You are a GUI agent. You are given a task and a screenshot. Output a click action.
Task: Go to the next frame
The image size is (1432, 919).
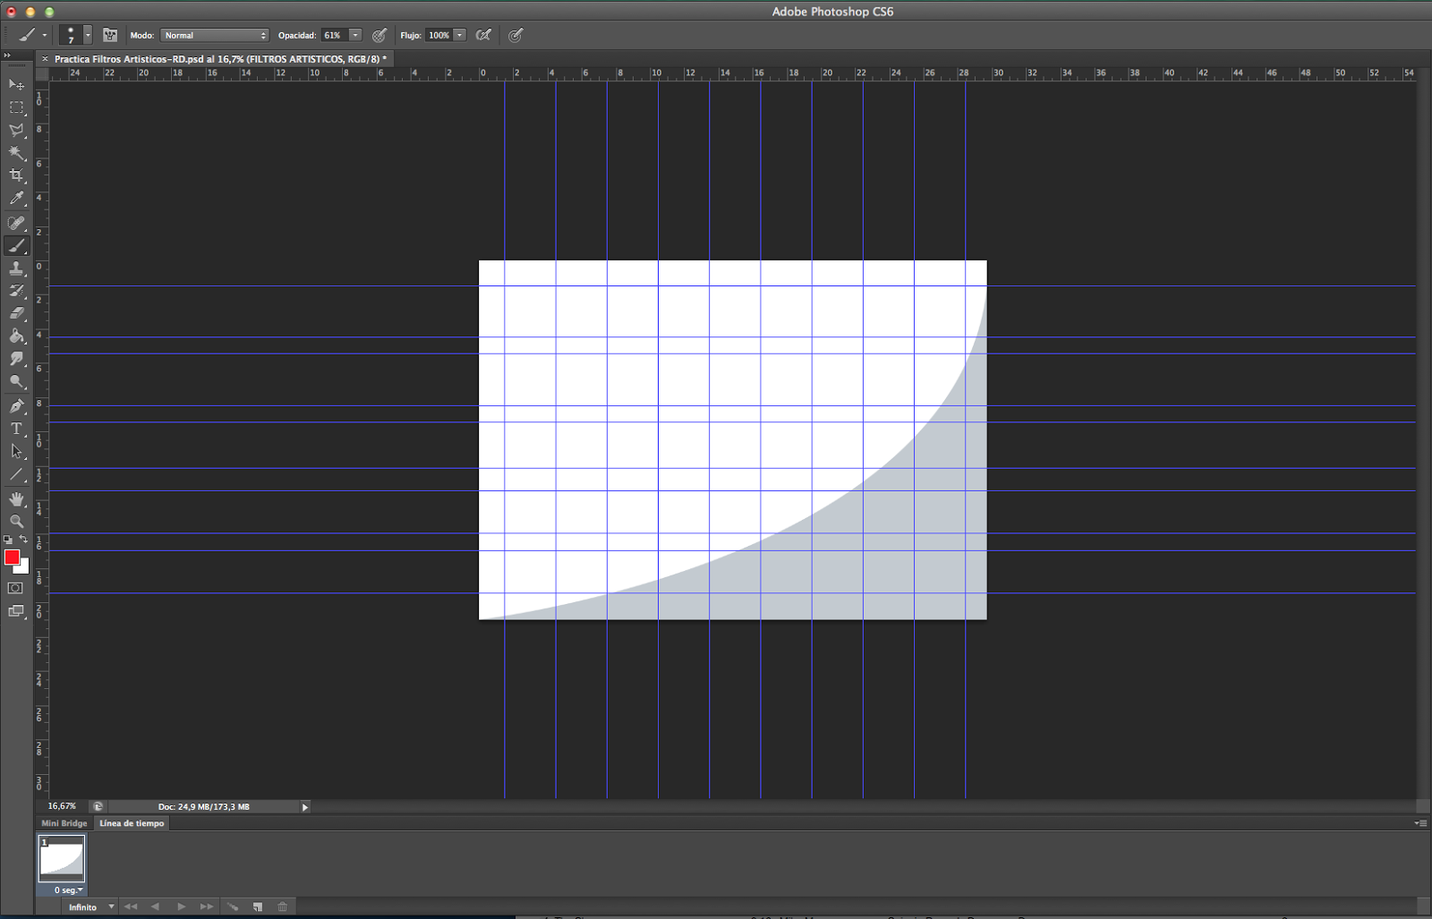[x=207, y=906]
